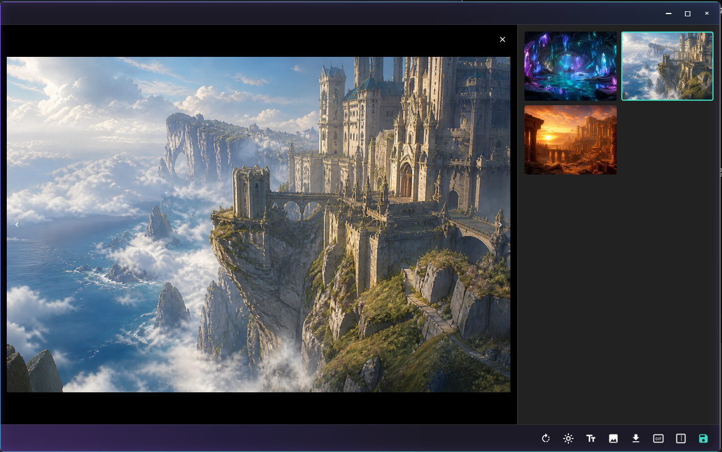Download the current image

[x=636, y=438]
